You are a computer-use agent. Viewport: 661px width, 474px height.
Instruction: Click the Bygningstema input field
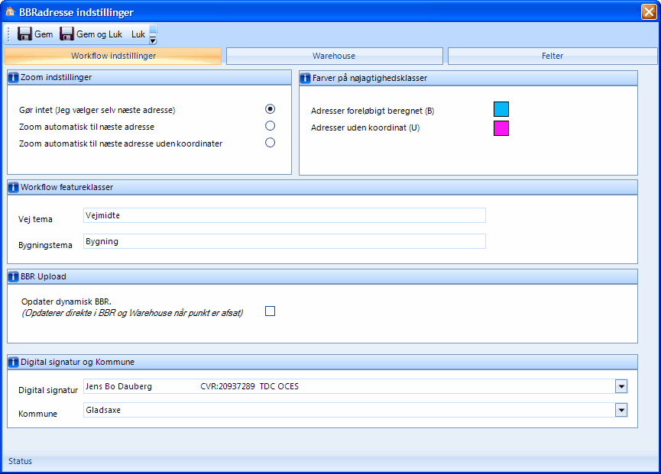coord(284,241)
